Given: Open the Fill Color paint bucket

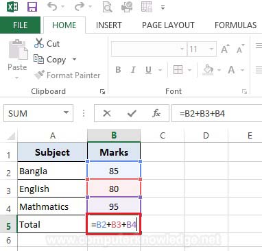Looking at the screenshot, I should point(208,70).
